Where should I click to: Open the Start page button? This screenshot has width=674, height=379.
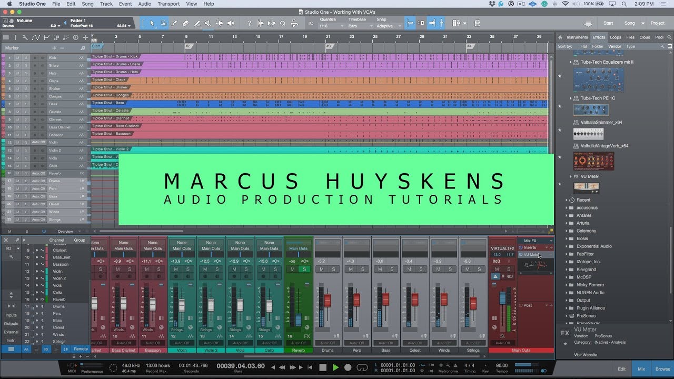tap(608, 23)
